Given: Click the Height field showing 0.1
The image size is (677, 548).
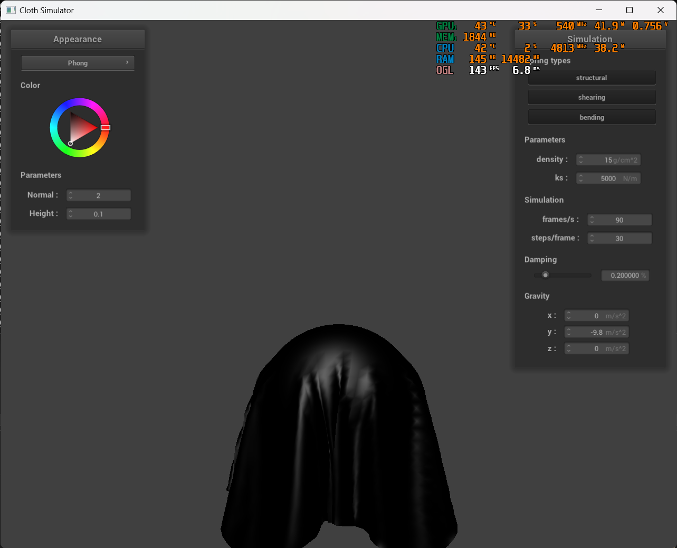Looking at the screenshot, I should 99,214.
